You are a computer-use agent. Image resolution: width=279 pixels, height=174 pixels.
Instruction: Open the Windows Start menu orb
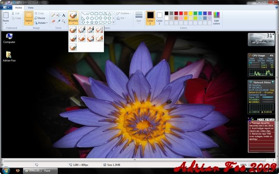(x=5, y=171)
